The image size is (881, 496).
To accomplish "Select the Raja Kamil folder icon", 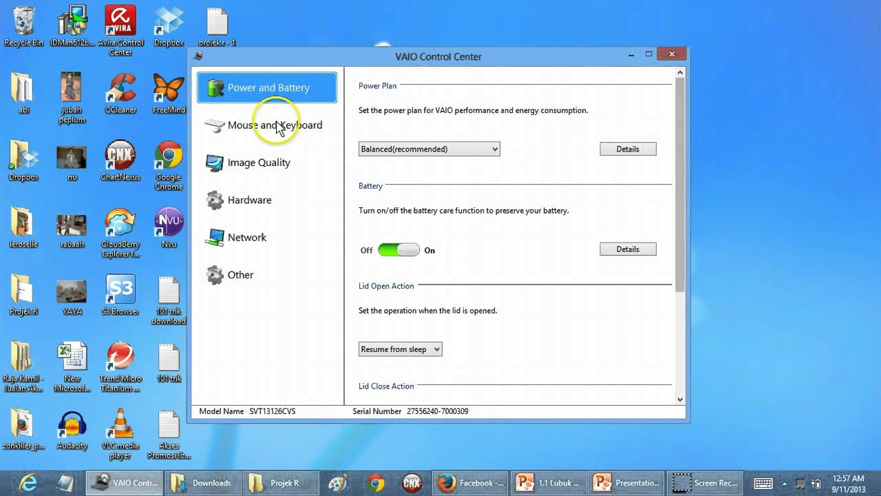I will [x=23, y=366].
